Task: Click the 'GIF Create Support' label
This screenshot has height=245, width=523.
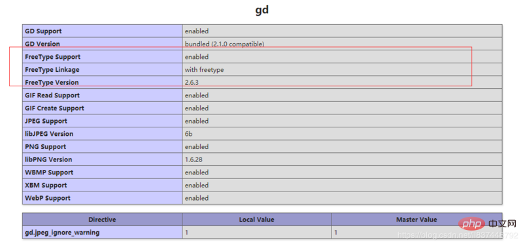Action: point(54,108)
